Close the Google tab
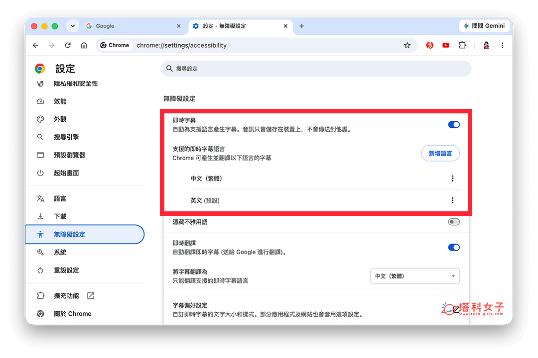Image resolution: width=538 pixels, height=358 pixels. [178, 26]
